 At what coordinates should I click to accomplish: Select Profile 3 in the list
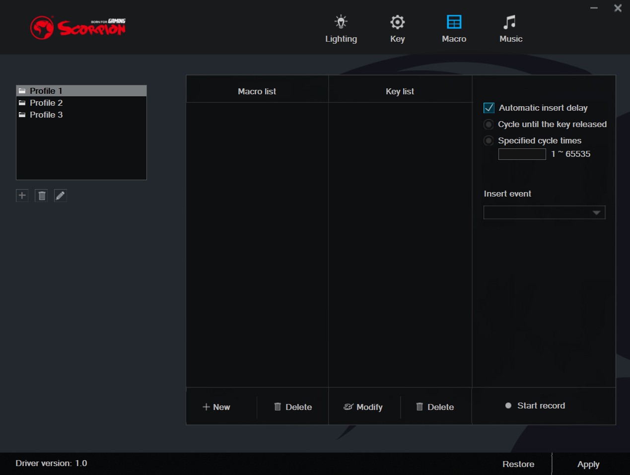tap(46, 115)
